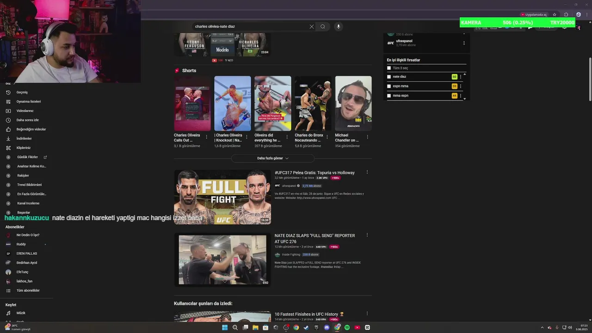Open Kanal İnceleme in the sidebar
The width and height of the screenshot is (592, 333).
click(x=28, y=203)
